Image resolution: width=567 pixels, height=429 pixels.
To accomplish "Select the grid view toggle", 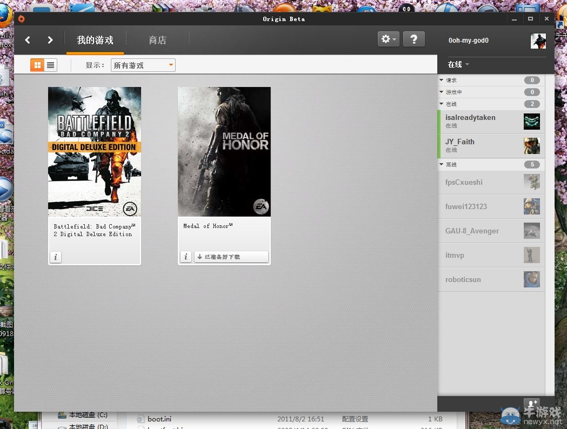I will [x=37, y=65].
